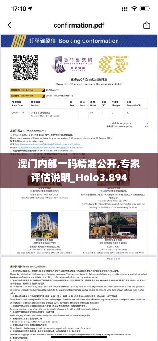Tap the Wi-Fi status icon
158x341 pixels.
click(134, 9)
